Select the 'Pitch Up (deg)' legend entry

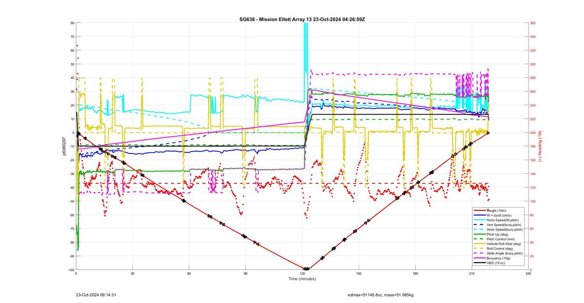pyautogui.click(x=498, y=234)
